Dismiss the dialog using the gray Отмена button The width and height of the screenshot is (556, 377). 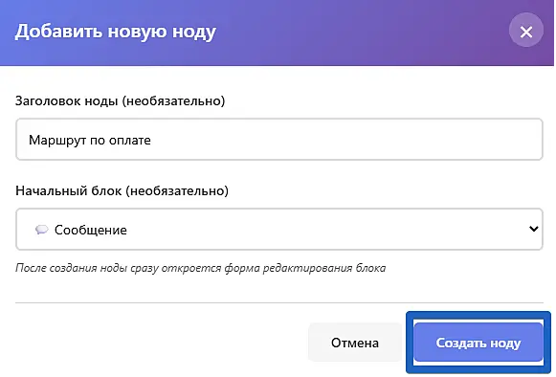pyautogui.click(x=355, y=343)
